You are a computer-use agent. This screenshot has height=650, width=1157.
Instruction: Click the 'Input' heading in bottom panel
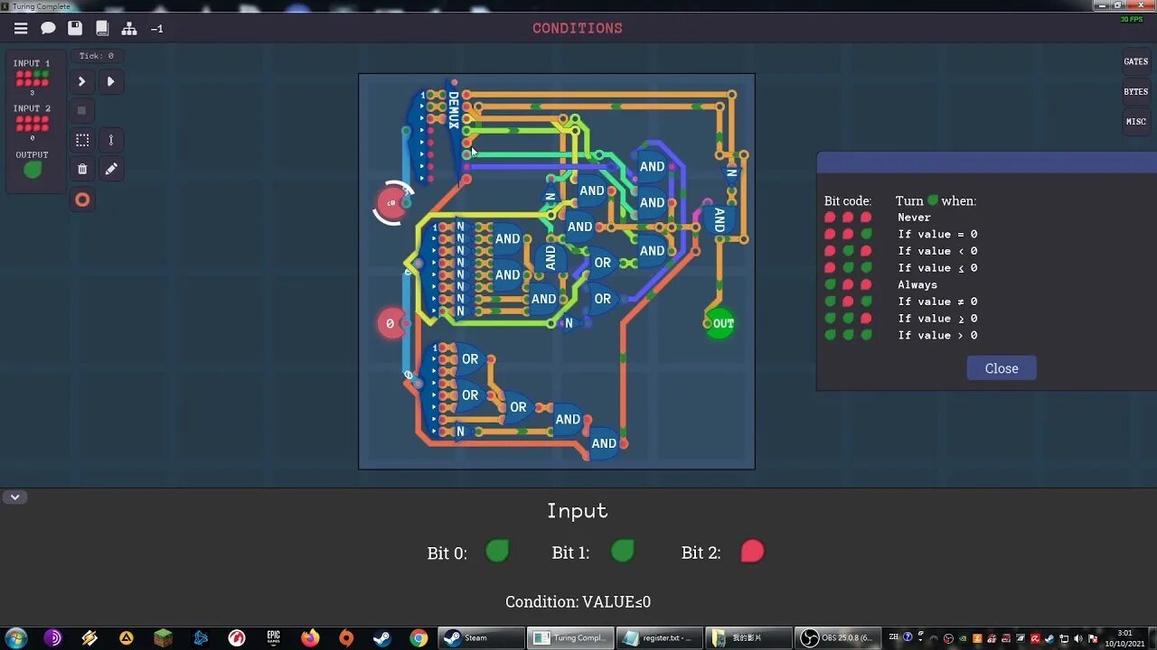[578, 511]
